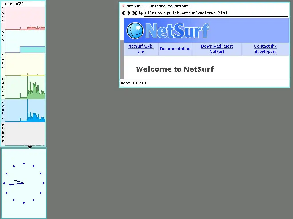The width and height of the screenshot is (293, 219).
Task: Open the Documentation link
Action: tap(175, 49)
